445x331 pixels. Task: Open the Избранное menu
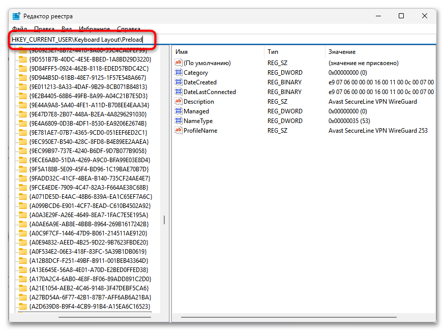[95, 28]
